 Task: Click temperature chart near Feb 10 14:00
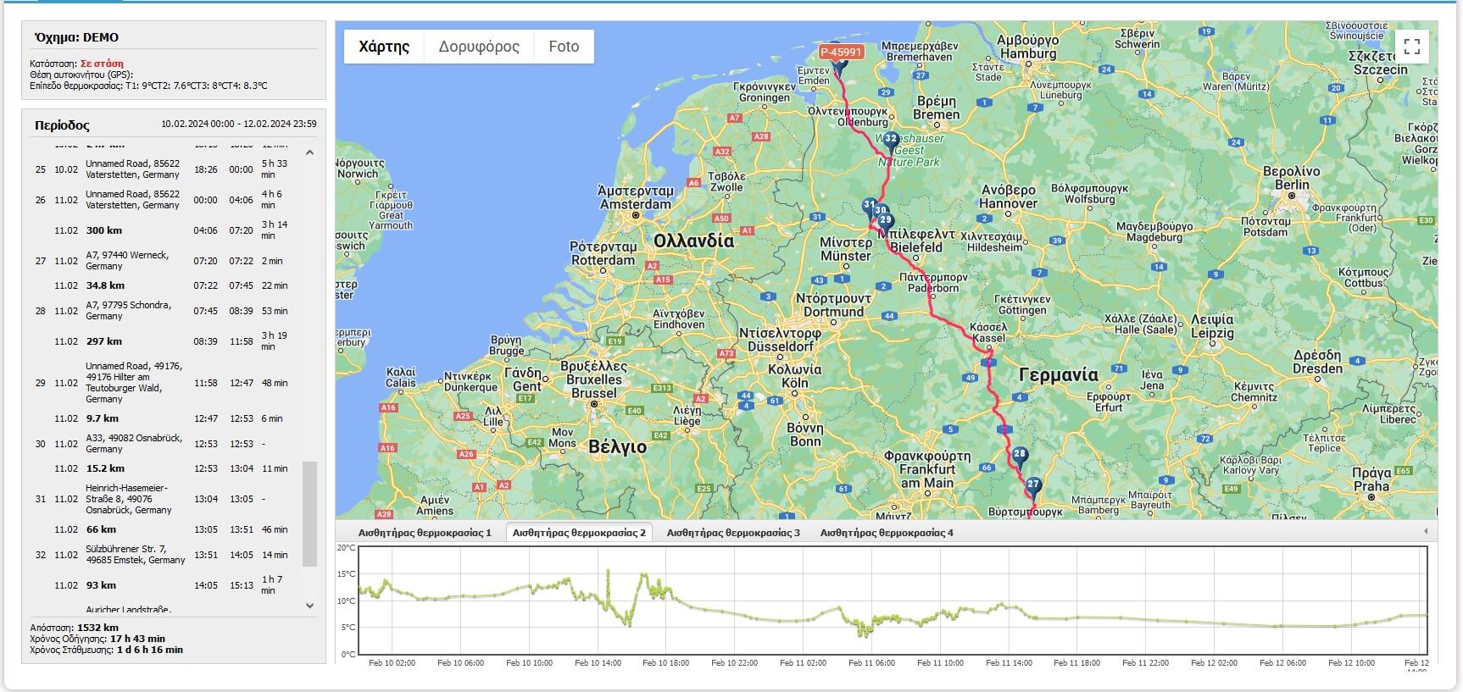596,601
